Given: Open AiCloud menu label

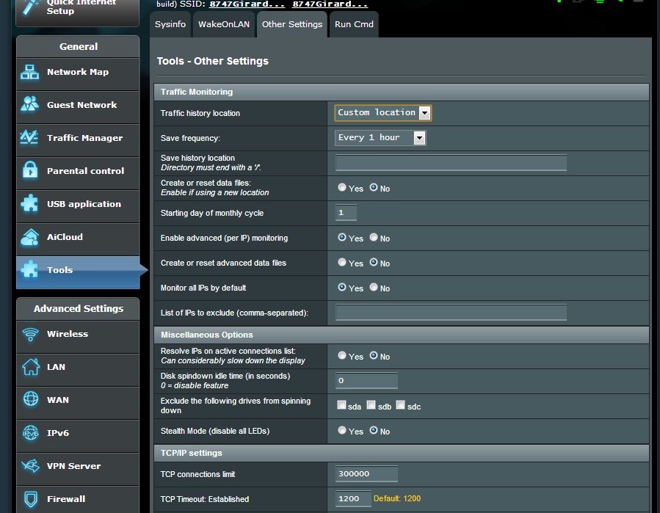Looking at the screenshot, I should pos(65,237).
